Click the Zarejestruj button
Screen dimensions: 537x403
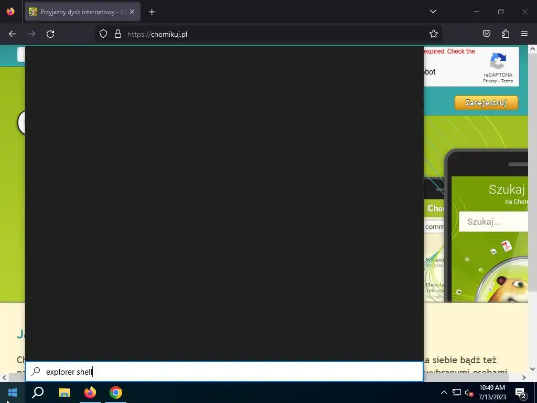click(486, 103)
